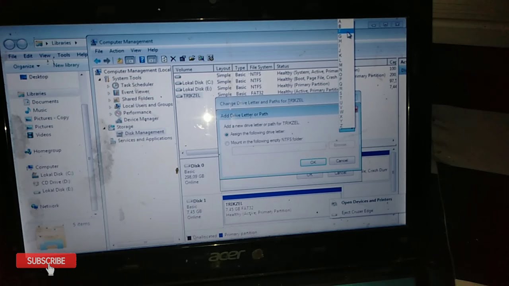The height and width of the screenshot is (286, 509).
Task: Collapse the Storage tree node
Action: [105, 128]
